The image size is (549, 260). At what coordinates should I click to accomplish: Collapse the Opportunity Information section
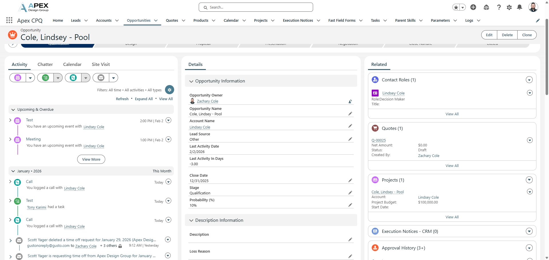point(191,81)
